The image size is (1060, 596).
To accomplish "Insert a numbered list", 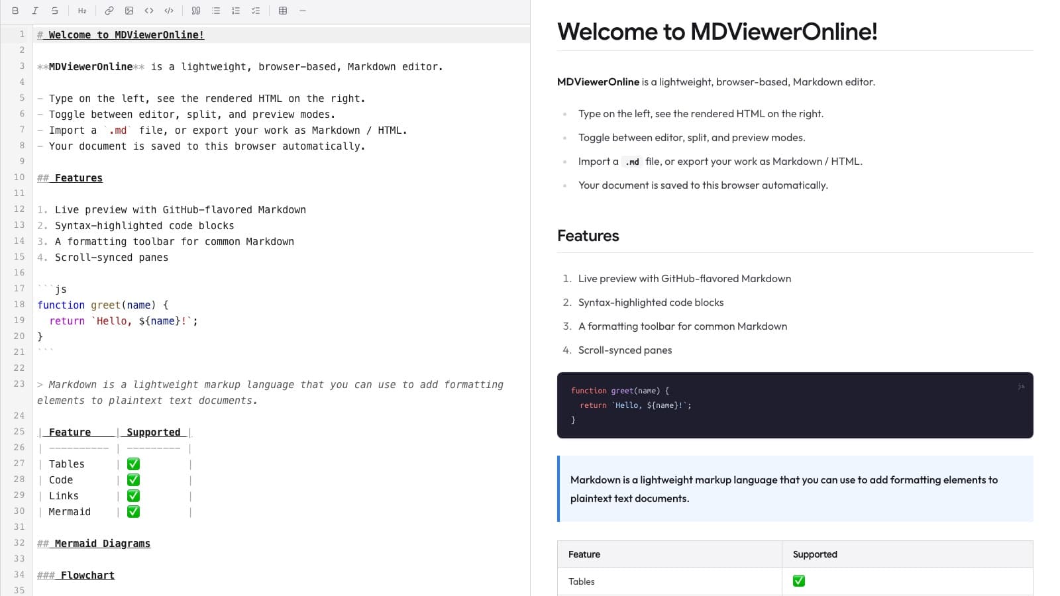I will pyautogui.click(x=236, y=11).
